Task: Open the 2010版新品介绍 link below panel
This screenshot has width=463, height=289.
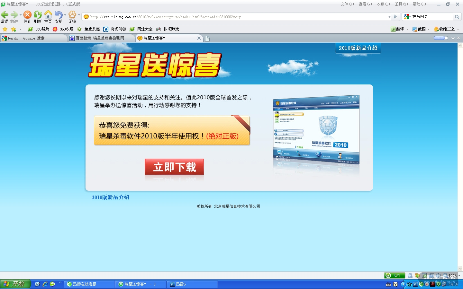Action: [x=111, y=197]
